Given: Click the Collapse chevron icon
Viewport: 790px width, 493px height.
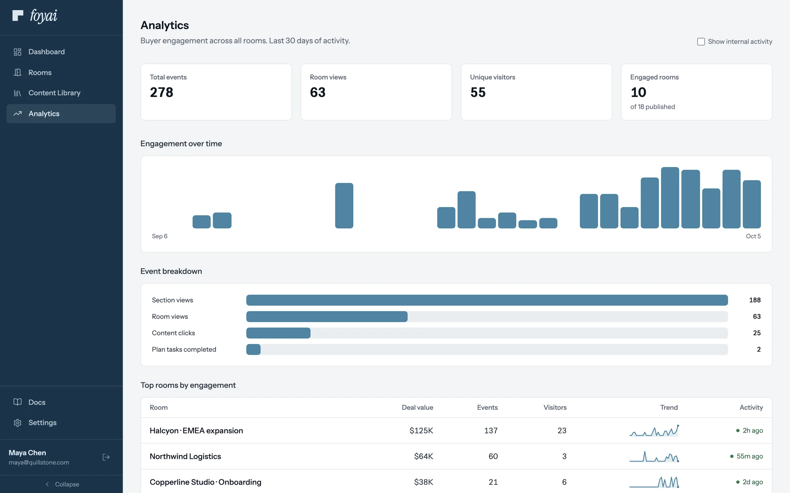Looking at the screenshot, I should (47, 484).
